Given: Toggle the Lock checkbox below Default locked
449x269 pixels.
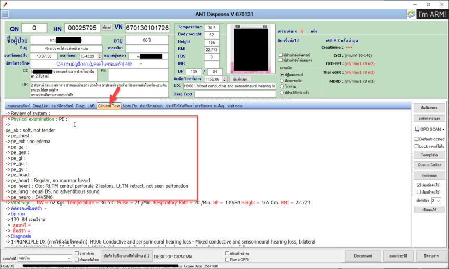Looking at the screenshot, I should coord(416,146).
